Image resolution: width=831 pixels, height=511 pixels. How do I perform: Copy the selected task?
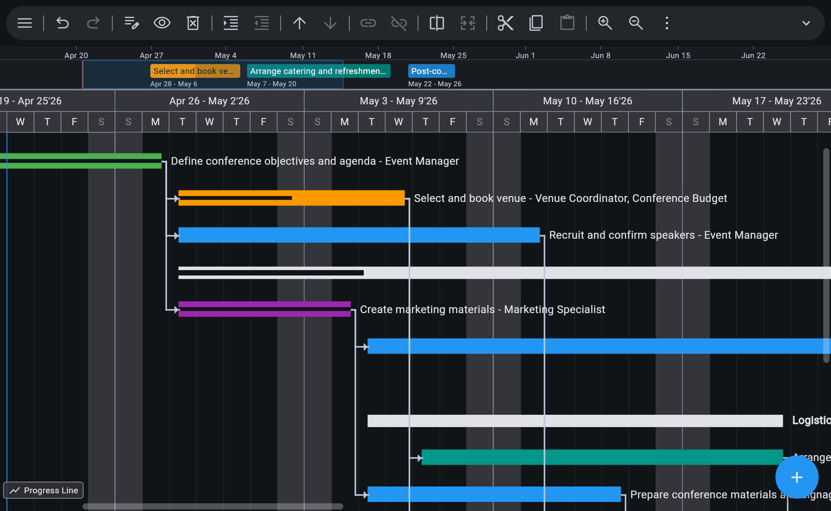point(536,23)
